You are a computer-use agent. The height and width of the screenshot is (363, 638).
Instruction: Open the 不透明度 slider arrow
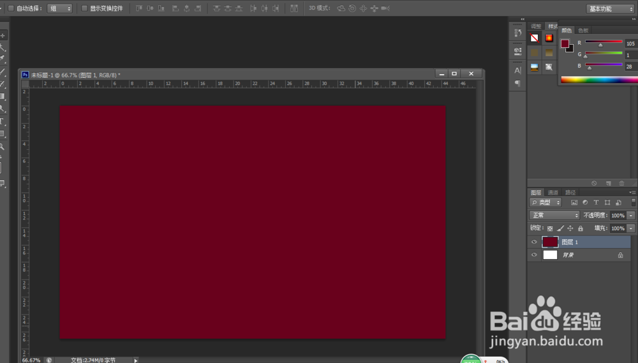[x=631, y=215]
